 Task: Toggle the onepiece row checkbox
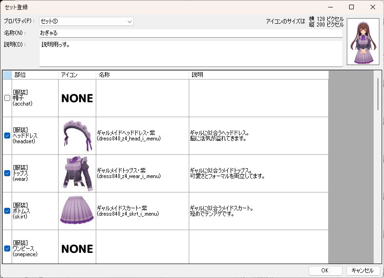tap(7, 249)
